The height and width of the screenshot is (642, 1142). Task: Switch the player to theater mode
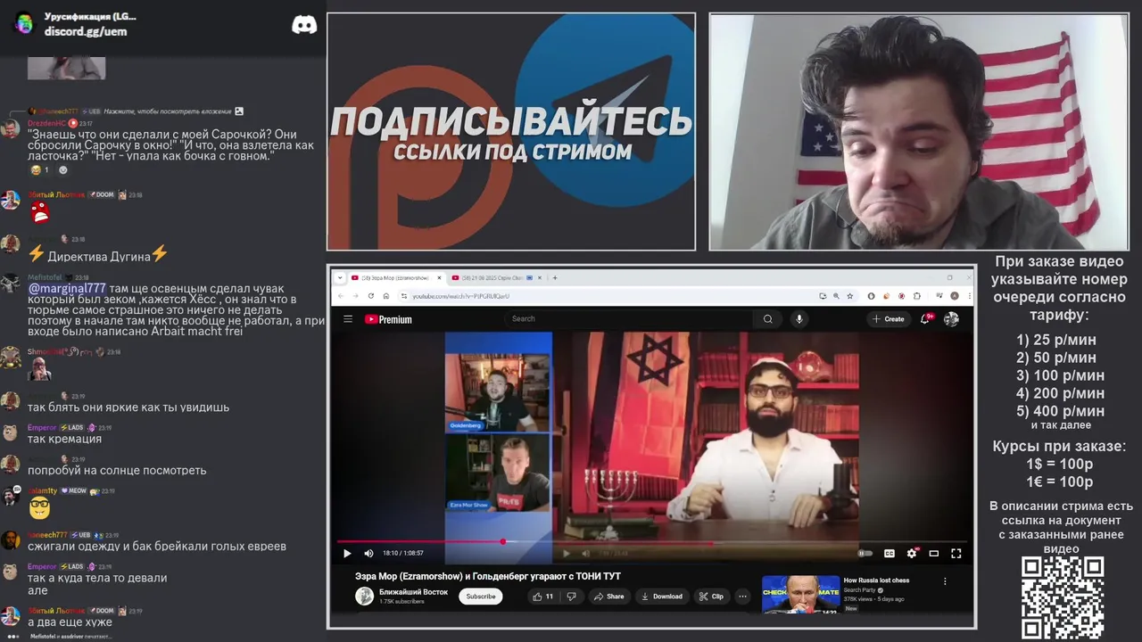933,554
